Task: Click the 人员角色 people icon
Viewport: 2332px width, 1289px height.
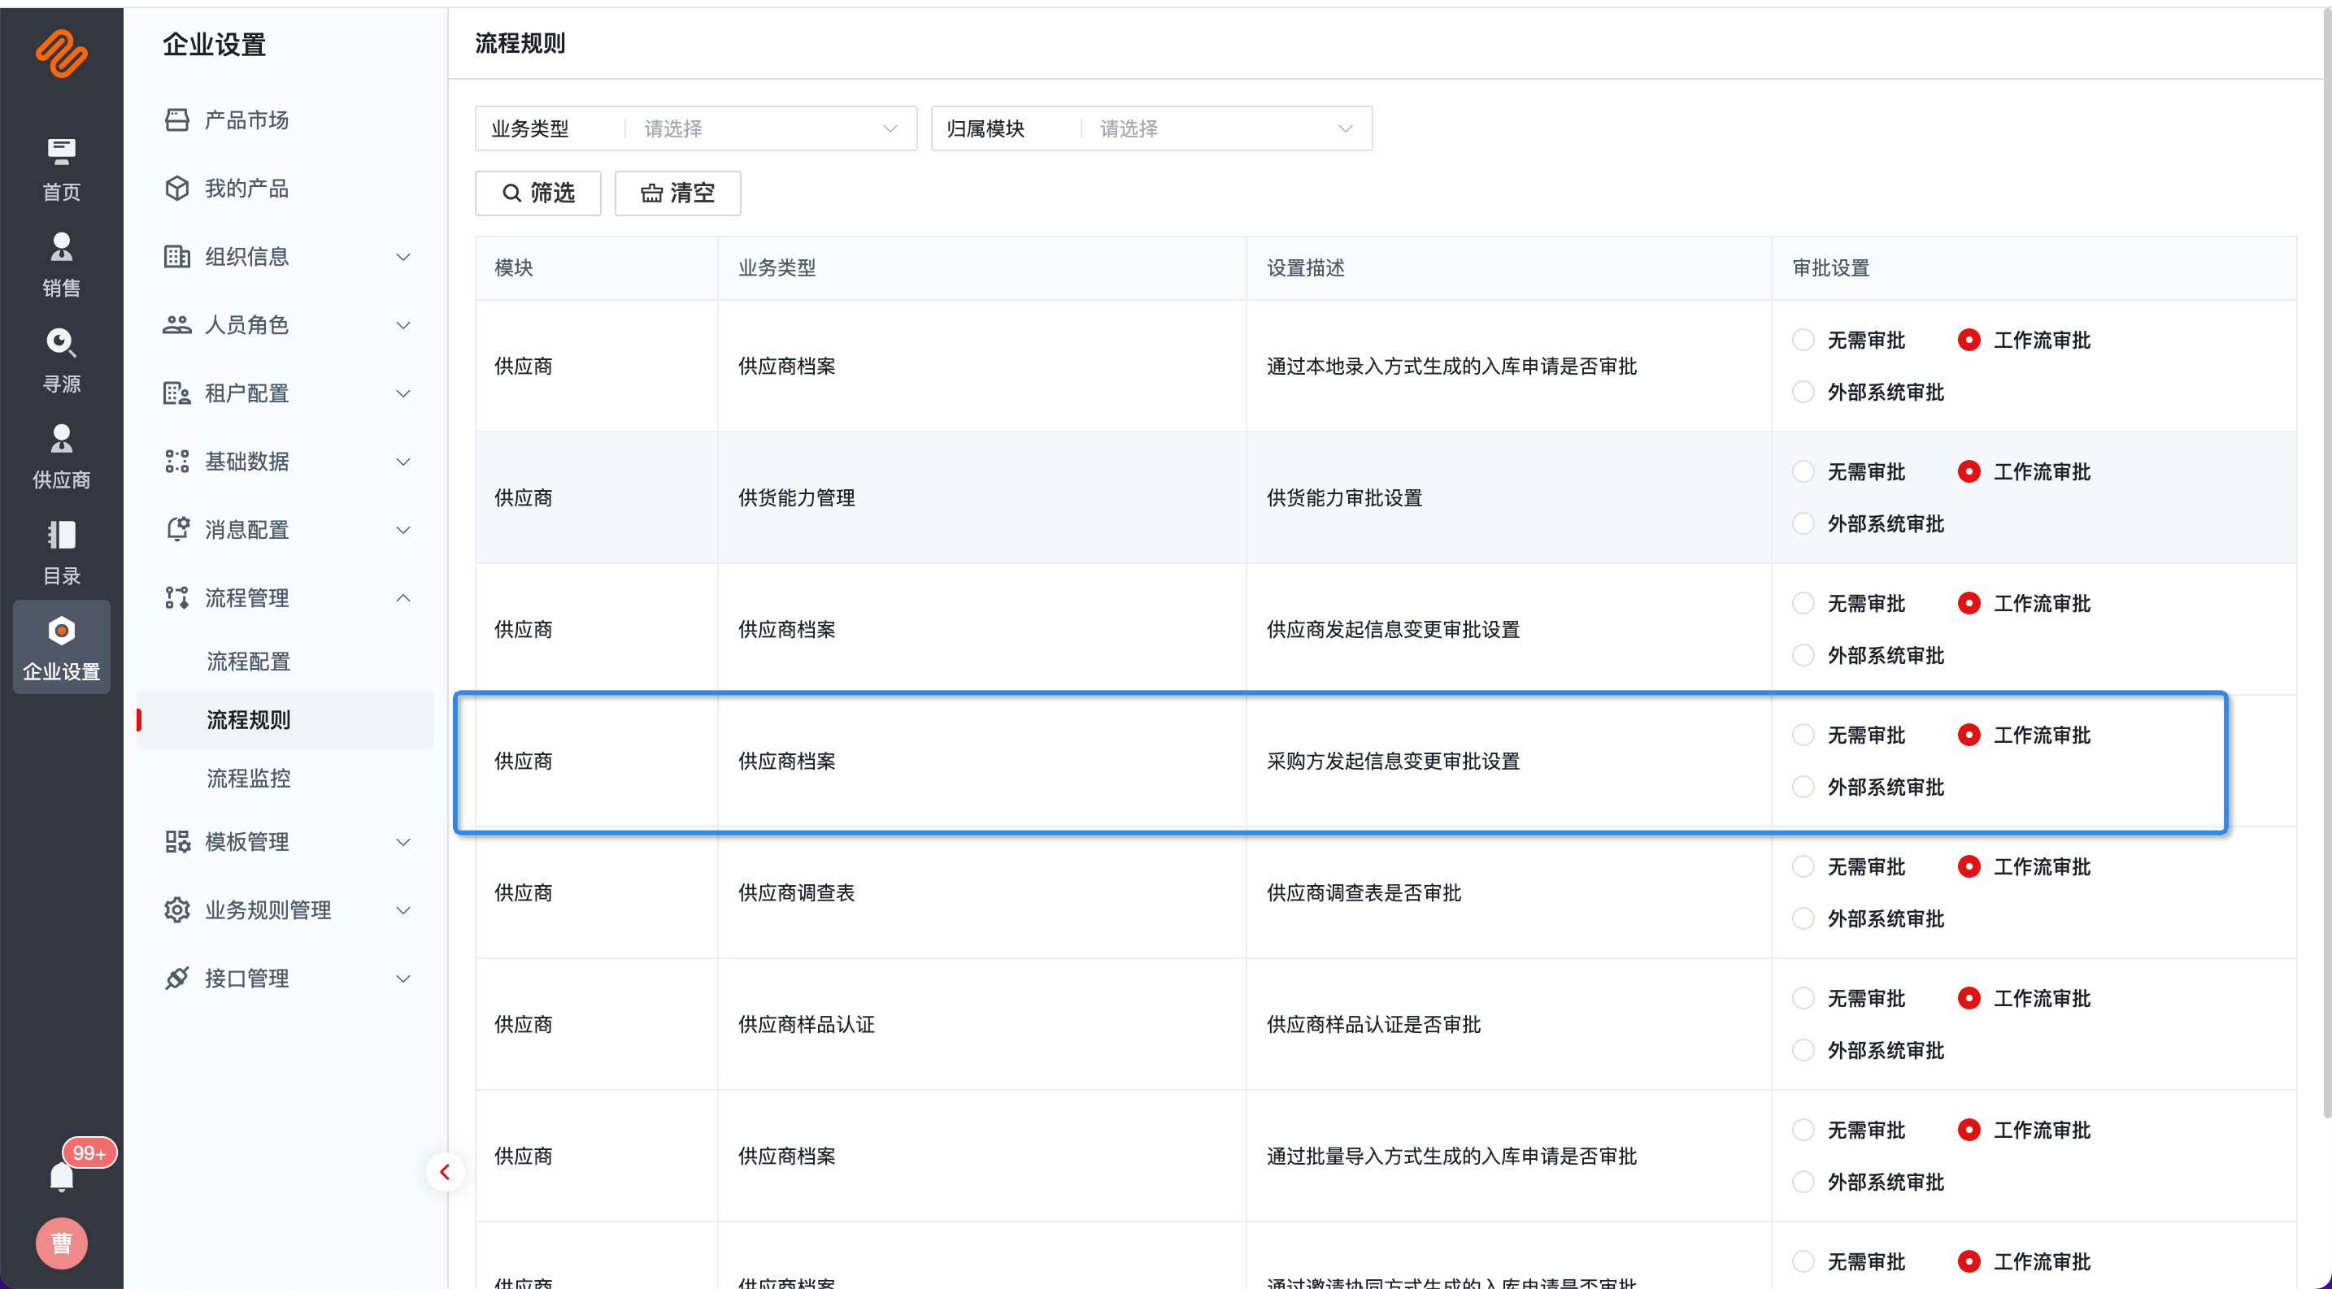Action: [177, 325]
